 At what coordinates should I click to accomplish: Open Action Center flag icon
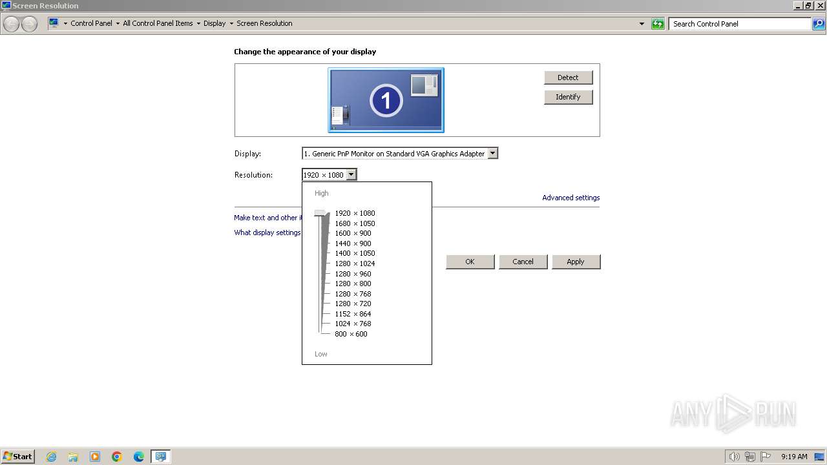pos(765,457)
